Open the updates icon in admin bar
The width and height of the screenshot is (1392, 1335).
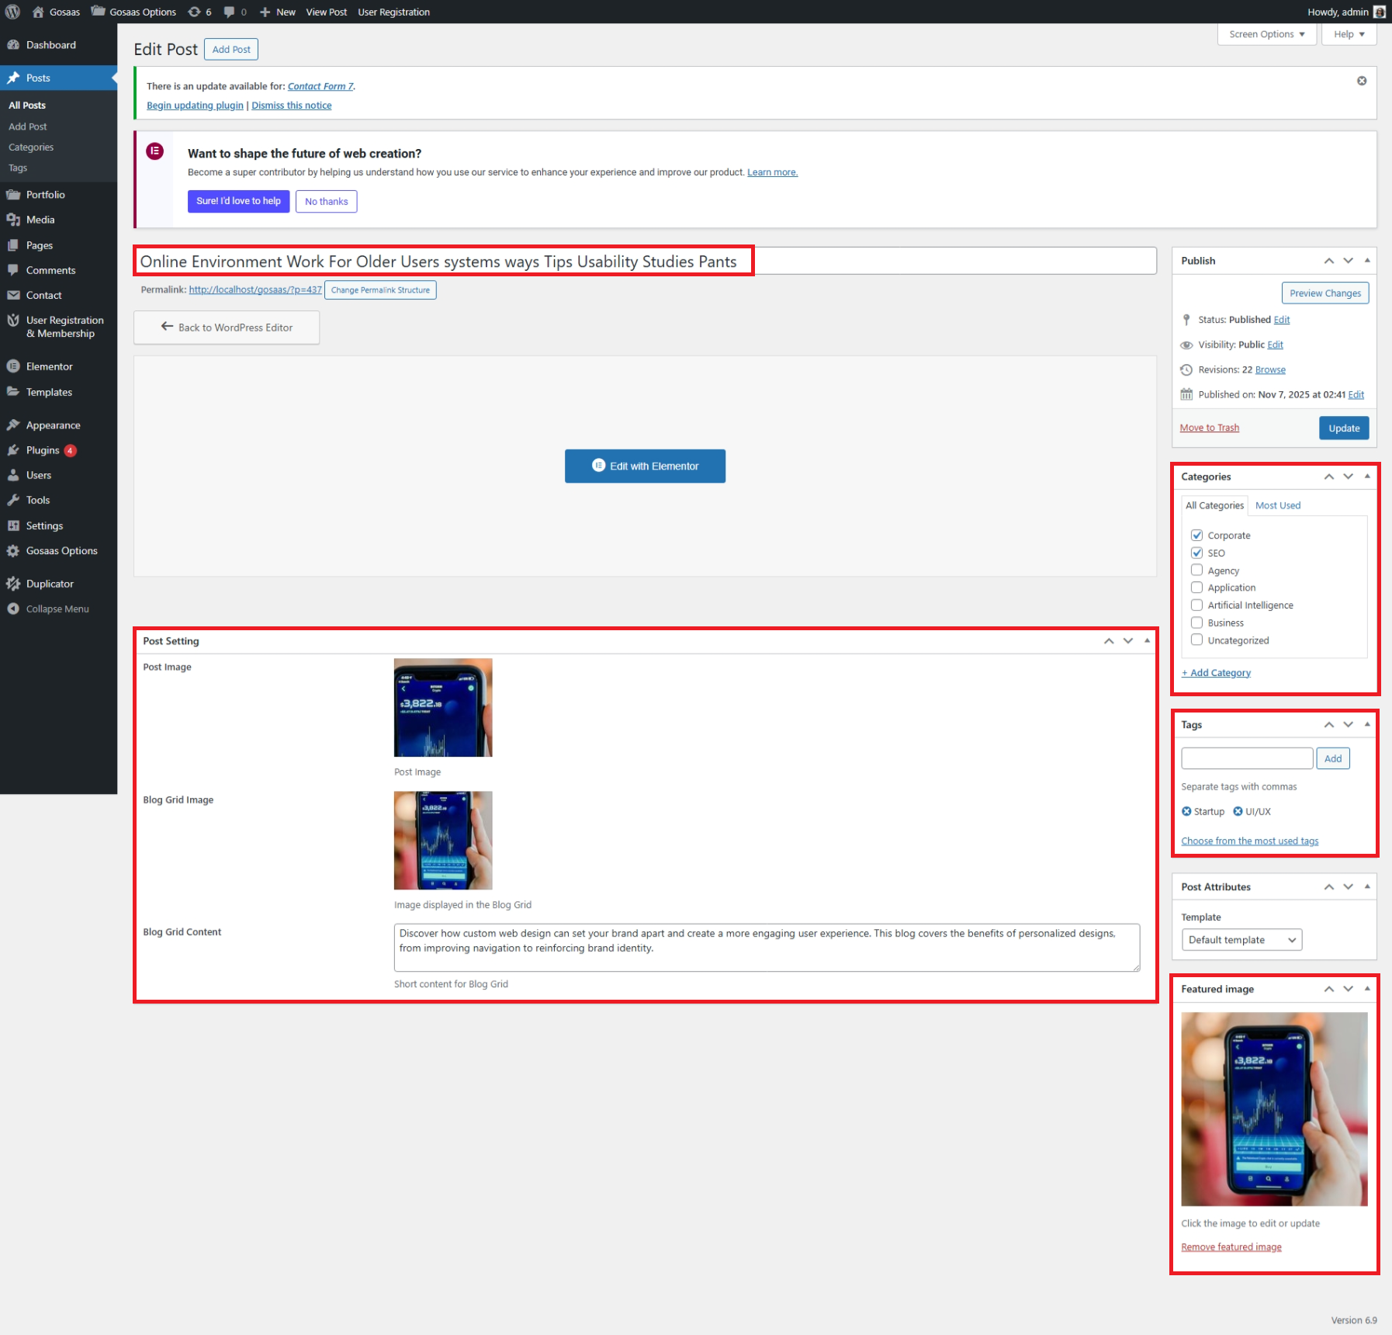point(199,12)
